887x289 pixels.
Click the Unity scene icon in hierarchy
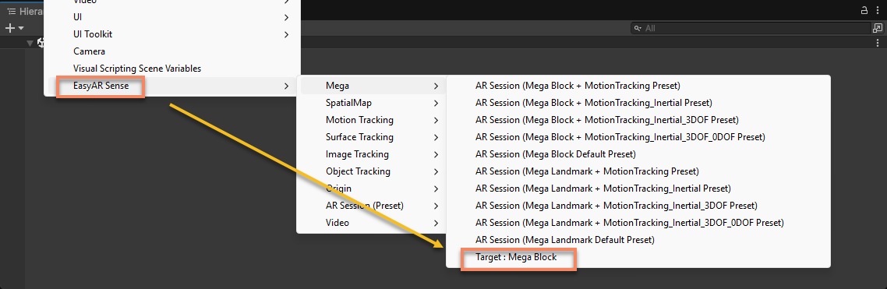[x=41, y=43]
